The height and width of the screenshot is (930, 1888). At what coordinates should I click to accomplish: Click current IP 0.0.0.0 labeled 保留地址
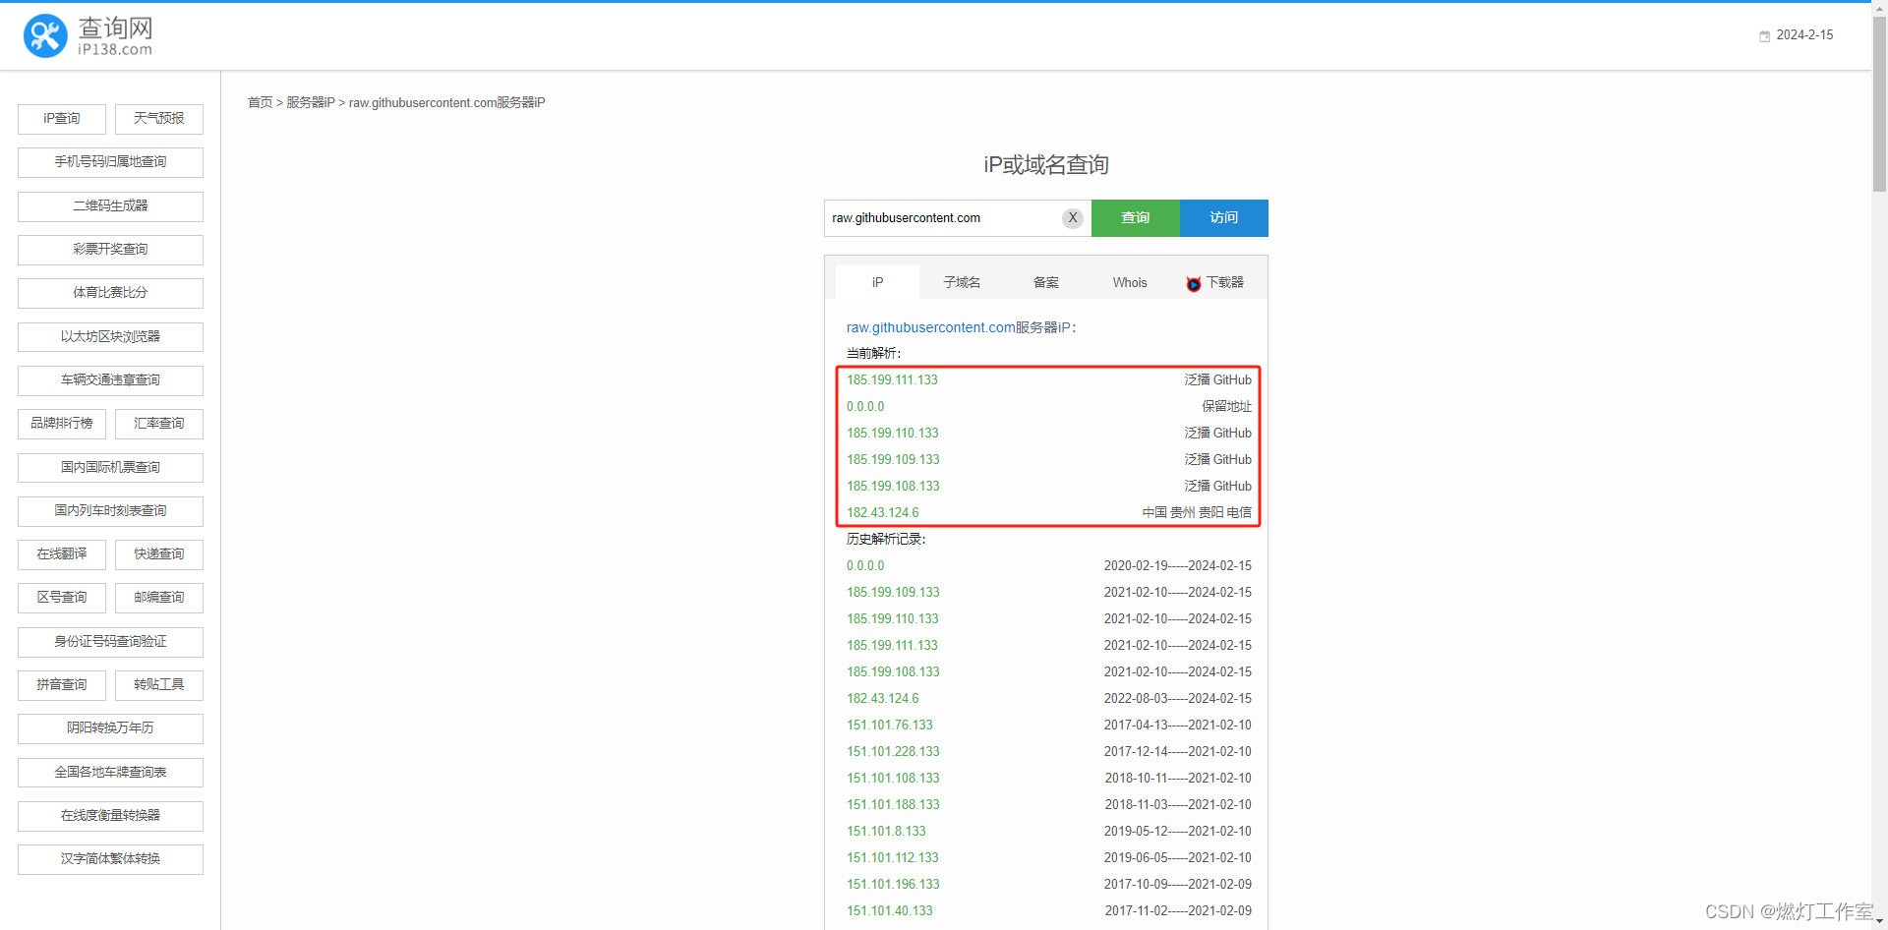[865, 406]
